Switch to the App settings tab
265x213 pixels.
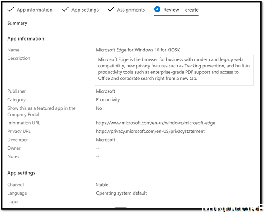85,10
